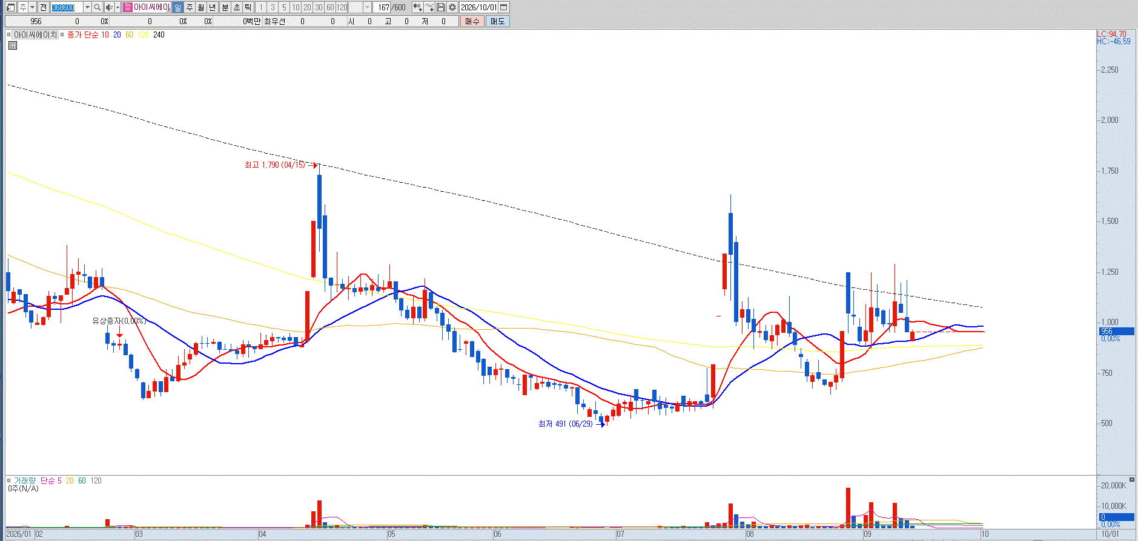Switch to minute (분) chart period
1138x541 pixels.
(x=225, y=7)
